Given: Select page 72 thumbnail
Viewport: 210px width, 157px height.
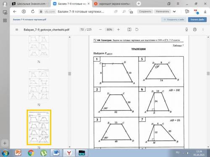Looking at the screenshot, I should click(39, 85).
